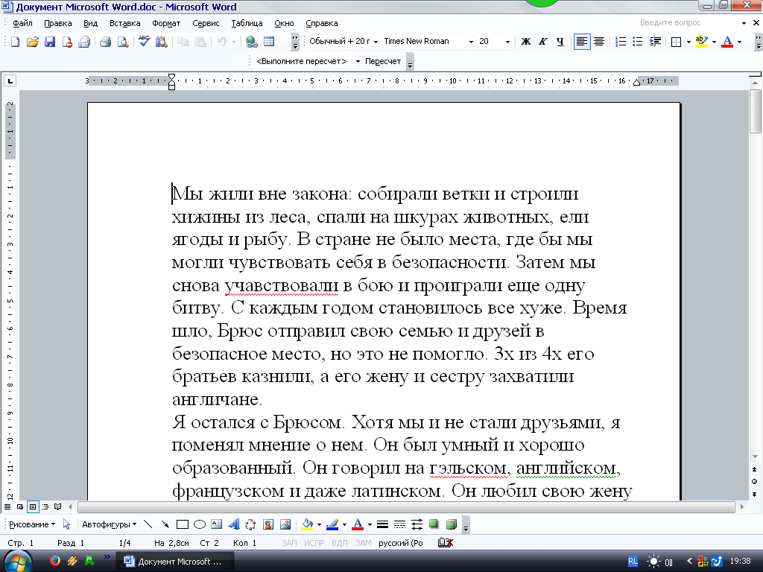Expand the font color dropdown arrow

click(x=740, y=42)
